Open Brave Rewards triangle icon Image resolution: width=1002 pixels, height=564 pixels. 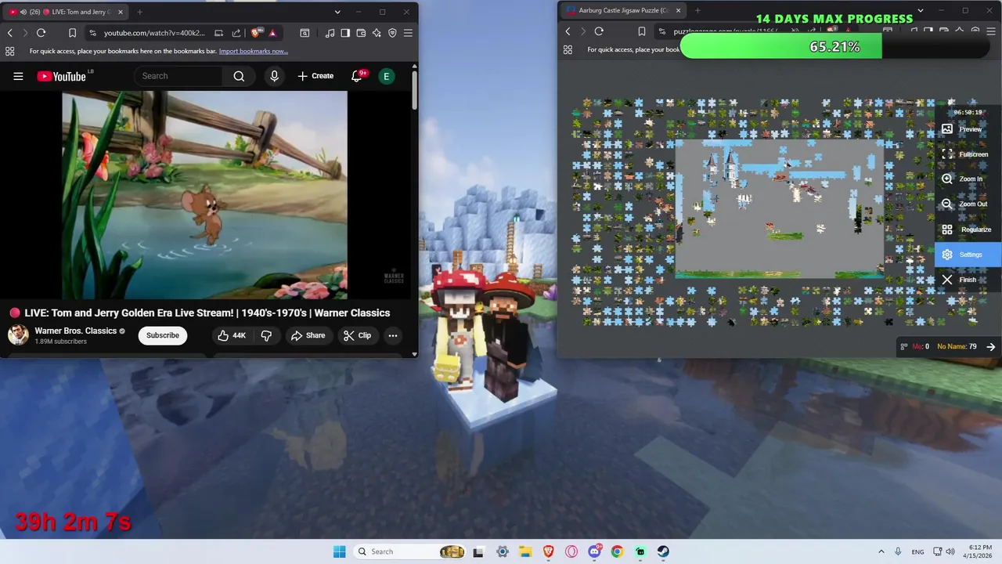(x=272, y=33)
